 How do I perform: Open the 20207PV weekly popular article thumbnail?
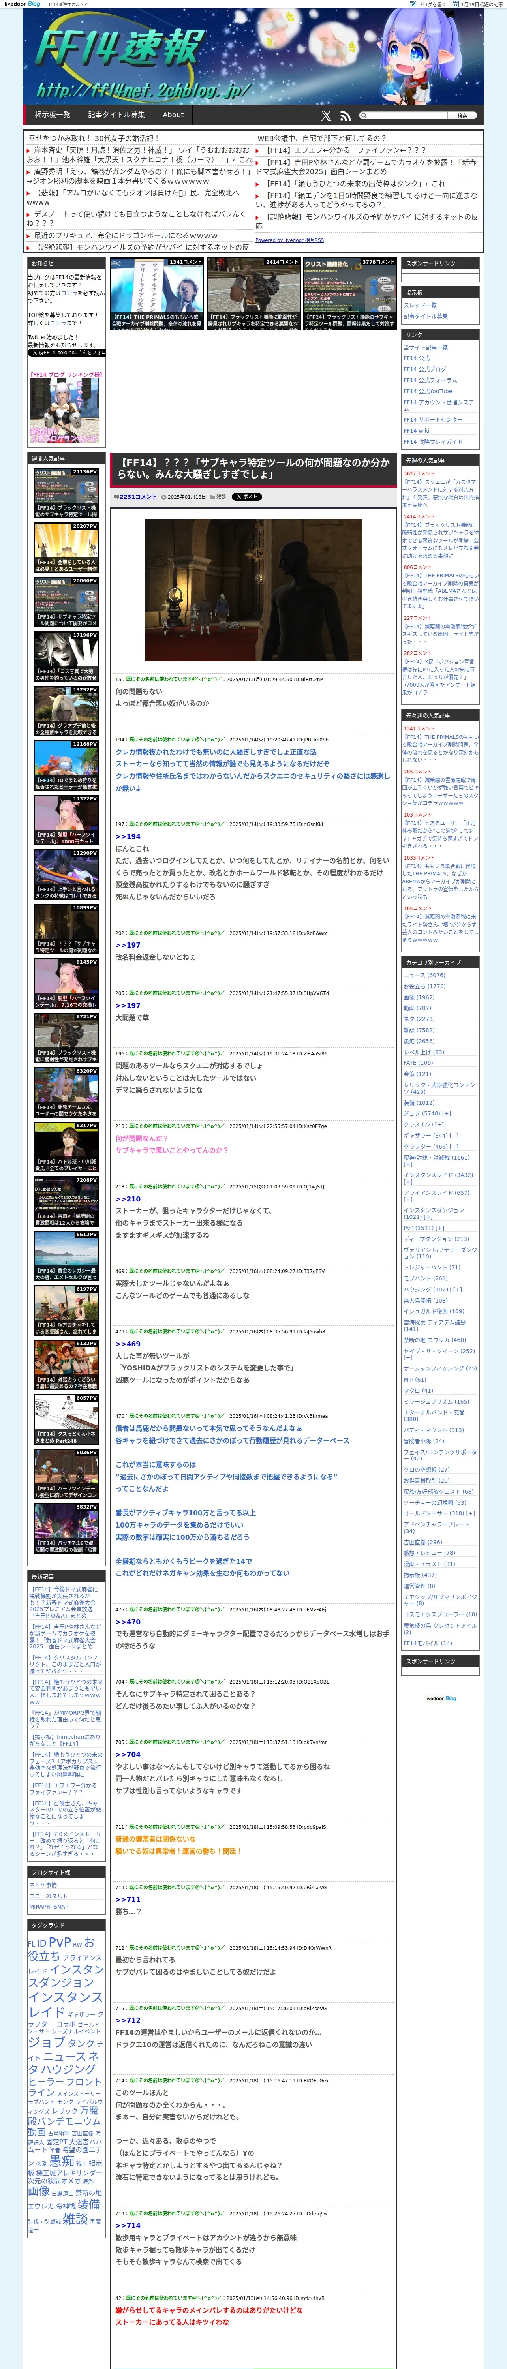[x=66, y=547]
